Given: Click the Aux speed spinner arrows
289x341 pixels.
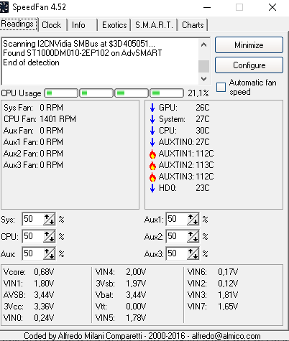Looking at the screenshot, I should tap(49, 253).
